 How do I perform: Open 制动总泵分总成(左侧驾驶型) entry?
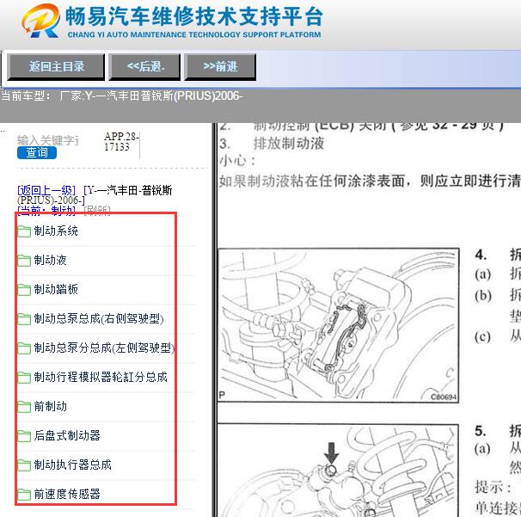point(104,348)
